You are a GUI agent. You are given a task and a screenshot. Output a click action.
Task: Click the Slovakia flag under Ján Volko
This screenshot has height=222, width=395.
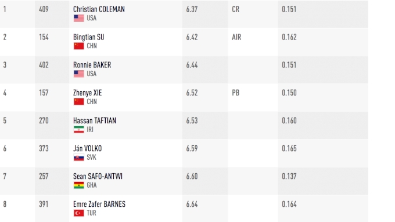click(78, 157)
